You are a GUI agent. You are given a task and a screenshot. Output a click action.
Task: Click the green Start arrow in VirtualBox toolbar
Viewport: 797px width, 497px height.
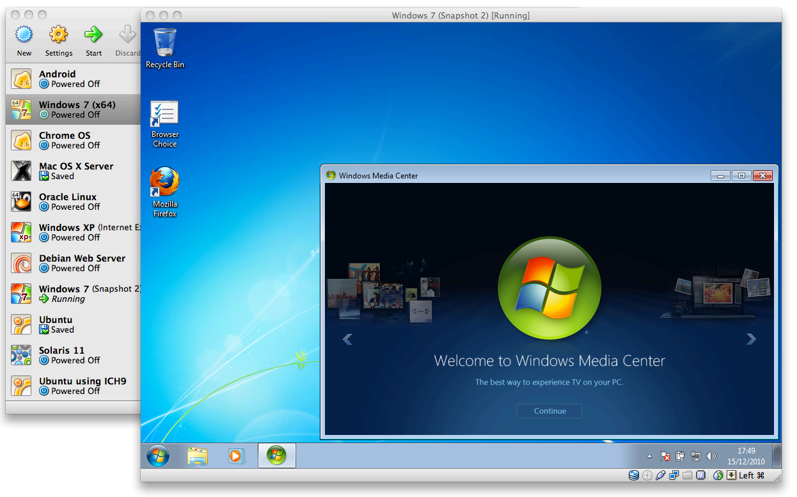click(93, 35)
